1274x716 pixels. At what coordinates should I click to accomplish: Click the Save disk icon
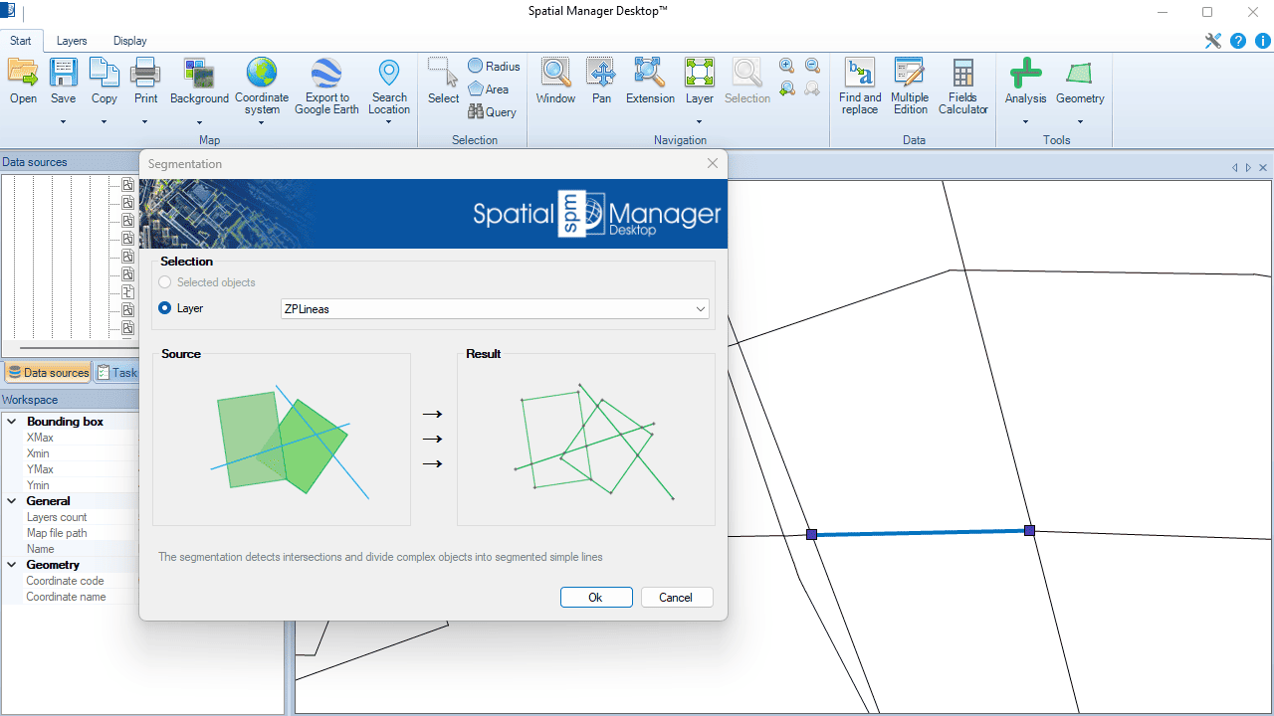63,72
